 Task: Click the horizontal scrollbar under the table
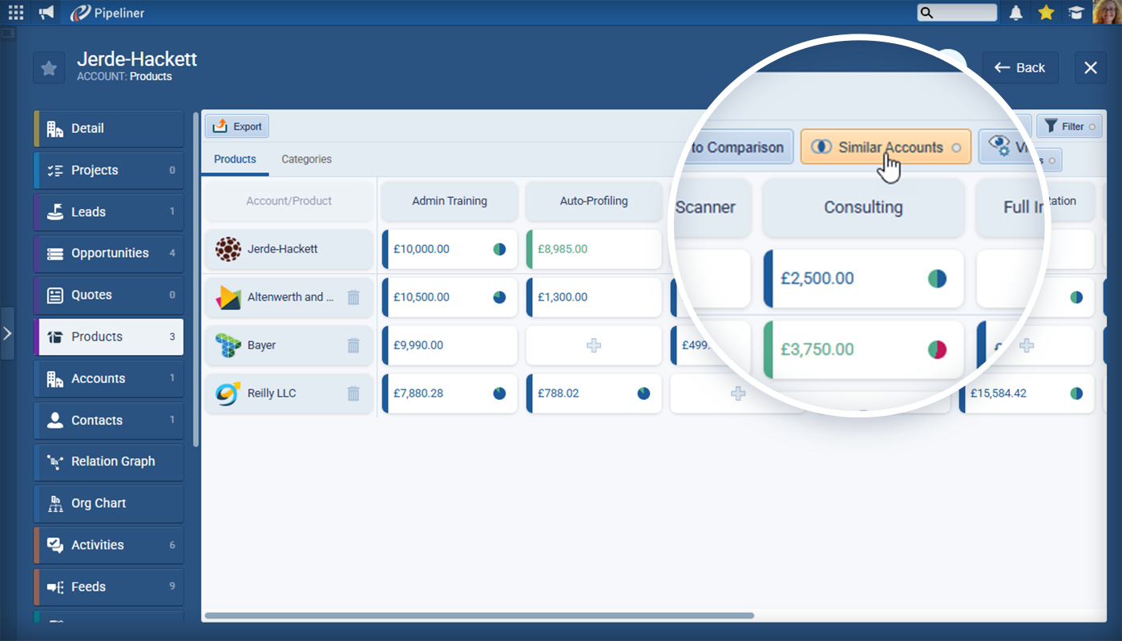pos(479,615)
